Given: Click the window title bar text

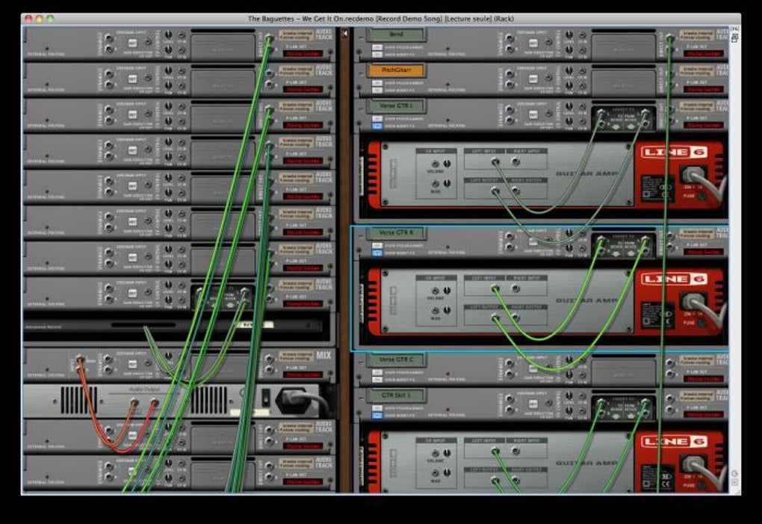Looking at the screenshot, I should 380,19.
